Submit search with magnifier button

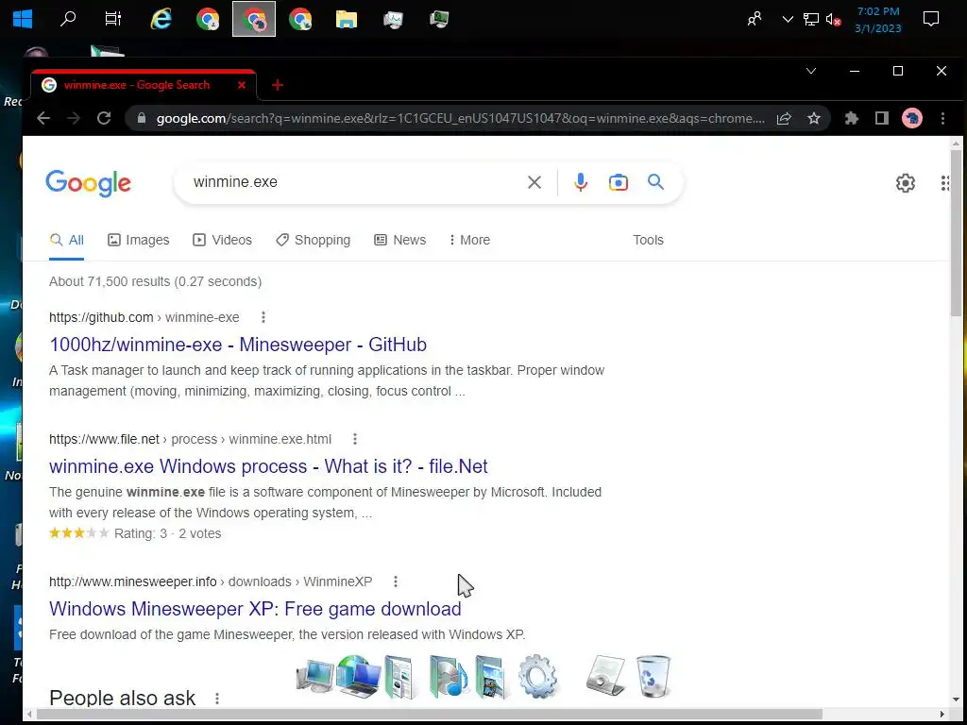[x=655, y=182]
